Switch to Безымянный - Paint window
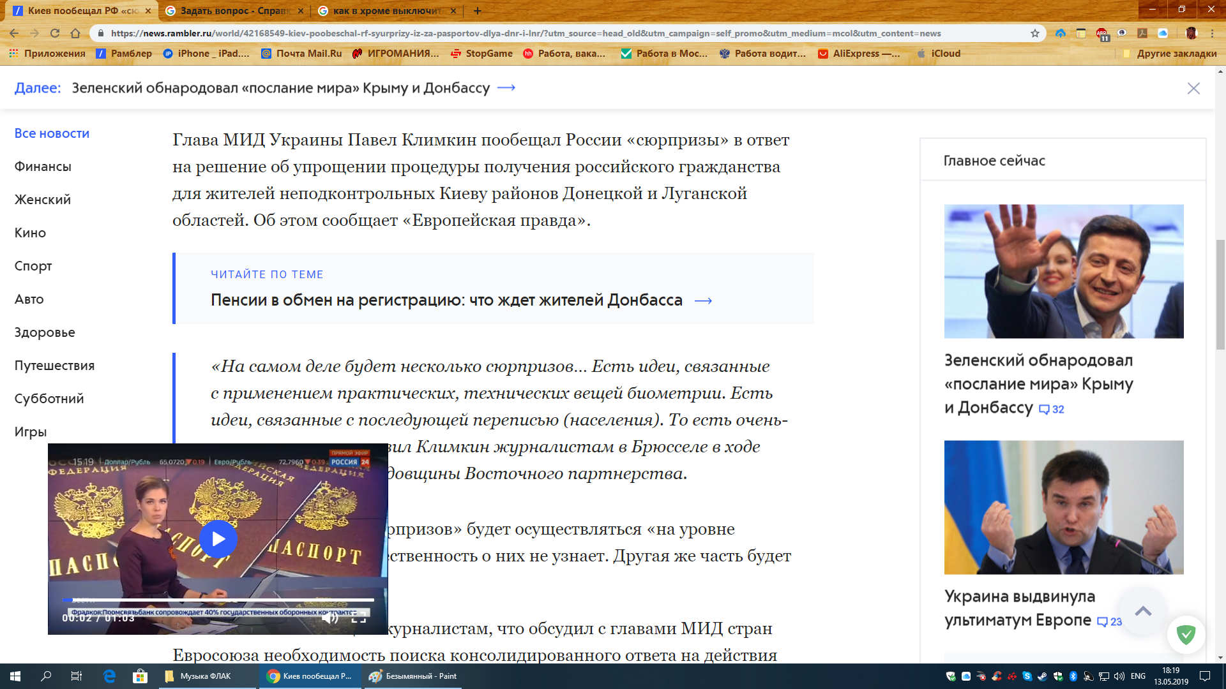This screenshot has width=1226, height=689. pos(414,676)
